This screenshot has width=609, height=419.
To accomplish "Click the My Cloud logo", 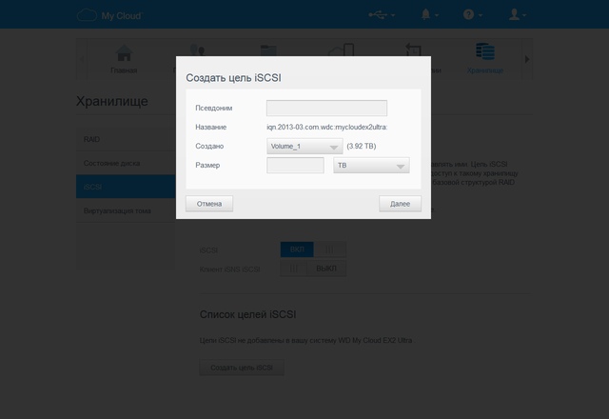I will [x=110, y=15].
